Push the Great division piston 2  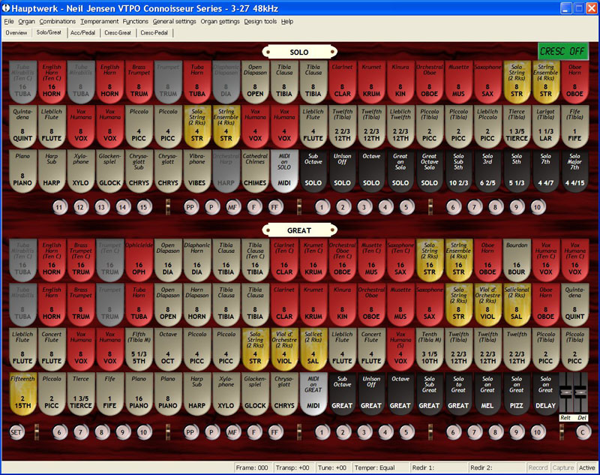[343, 432]
